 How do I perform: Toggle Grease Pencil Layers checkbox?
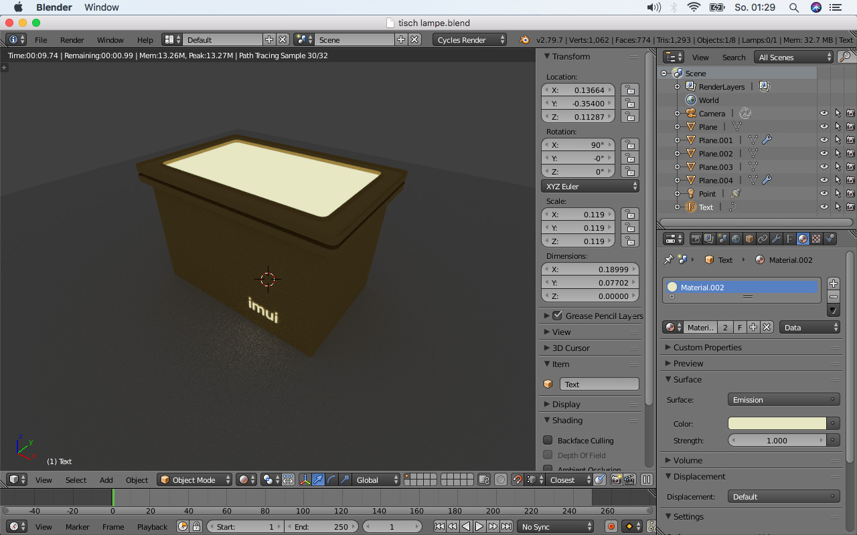pyautogui.click(x=557, y=316)
